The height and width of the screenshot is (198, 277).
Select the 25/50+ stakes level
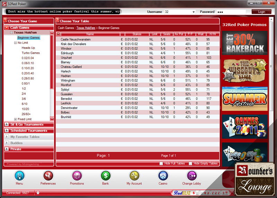(x=26, y=114)
